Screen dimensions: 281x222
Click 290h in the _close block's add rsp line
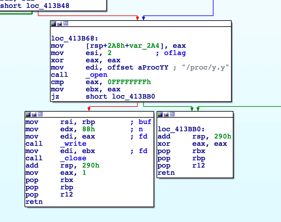pos(91,165)
